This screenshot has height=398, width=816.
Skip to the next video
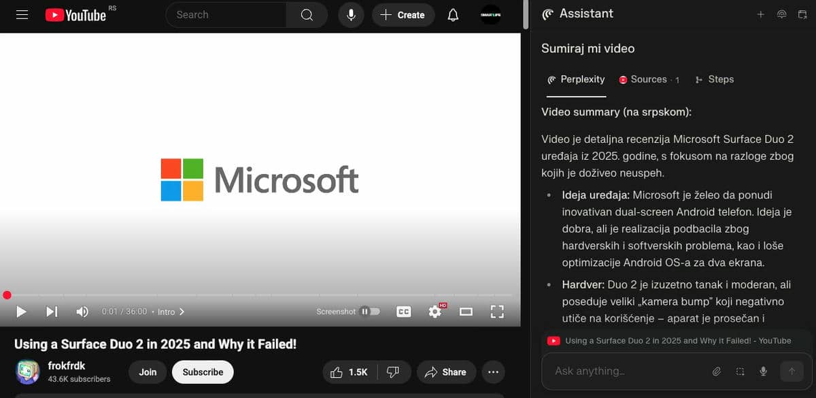[x=52, y=312]
